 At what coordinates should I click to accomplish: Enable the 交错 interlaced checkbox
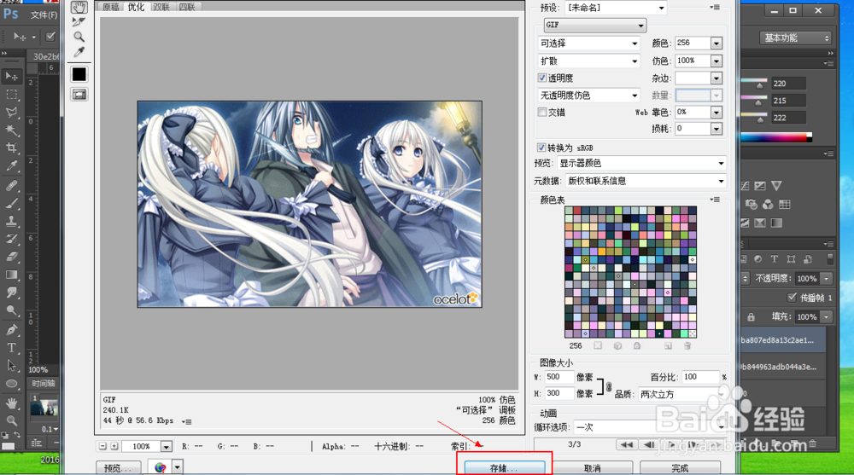click(542, 112)
